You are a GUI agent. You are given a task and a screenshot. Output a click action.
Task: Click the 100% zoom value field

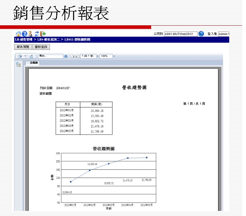coord(106,56)
